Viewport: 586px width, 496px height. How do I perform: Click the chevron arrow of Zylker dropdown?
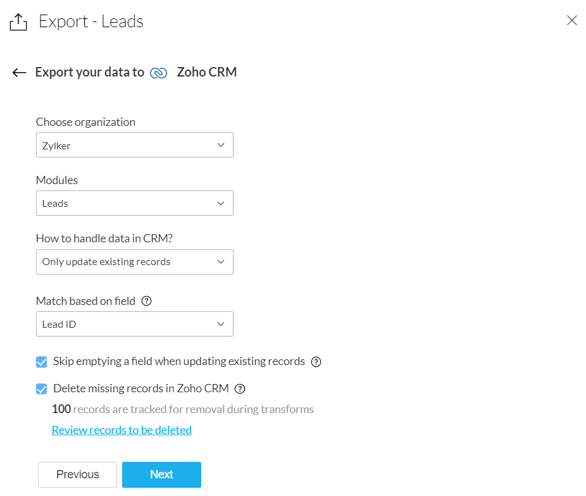(x=221, y=145)
